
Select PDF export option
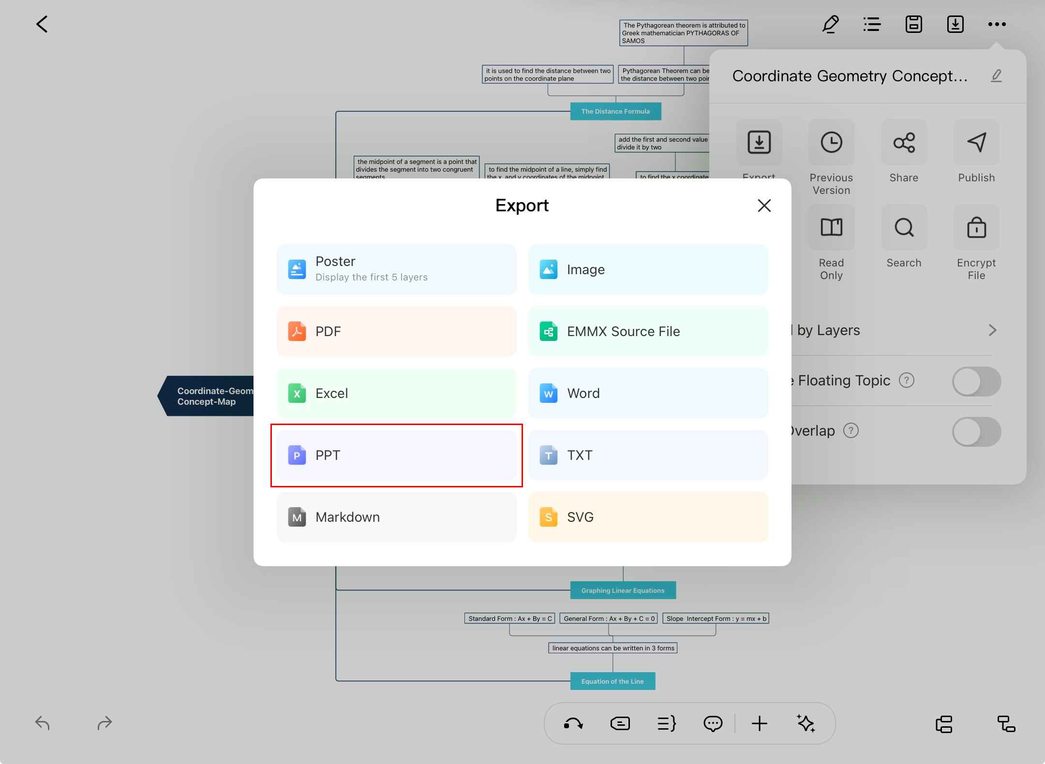click(396, 332)
